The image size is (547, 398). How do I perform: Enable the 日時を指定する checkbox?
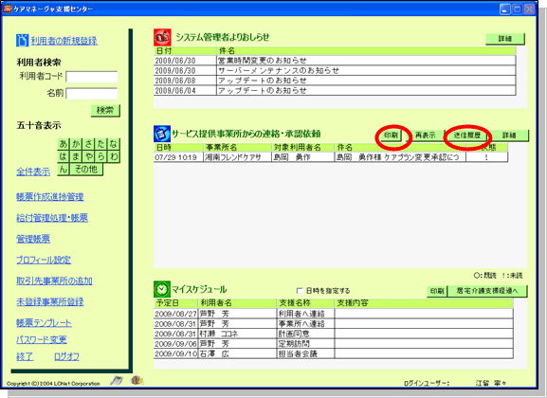coord(300,291)
